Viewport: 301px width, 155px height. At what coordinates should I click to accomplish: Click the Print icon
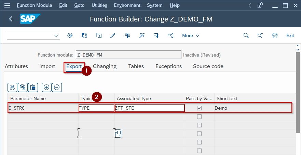pyautogui.click(x=275, y=35)
